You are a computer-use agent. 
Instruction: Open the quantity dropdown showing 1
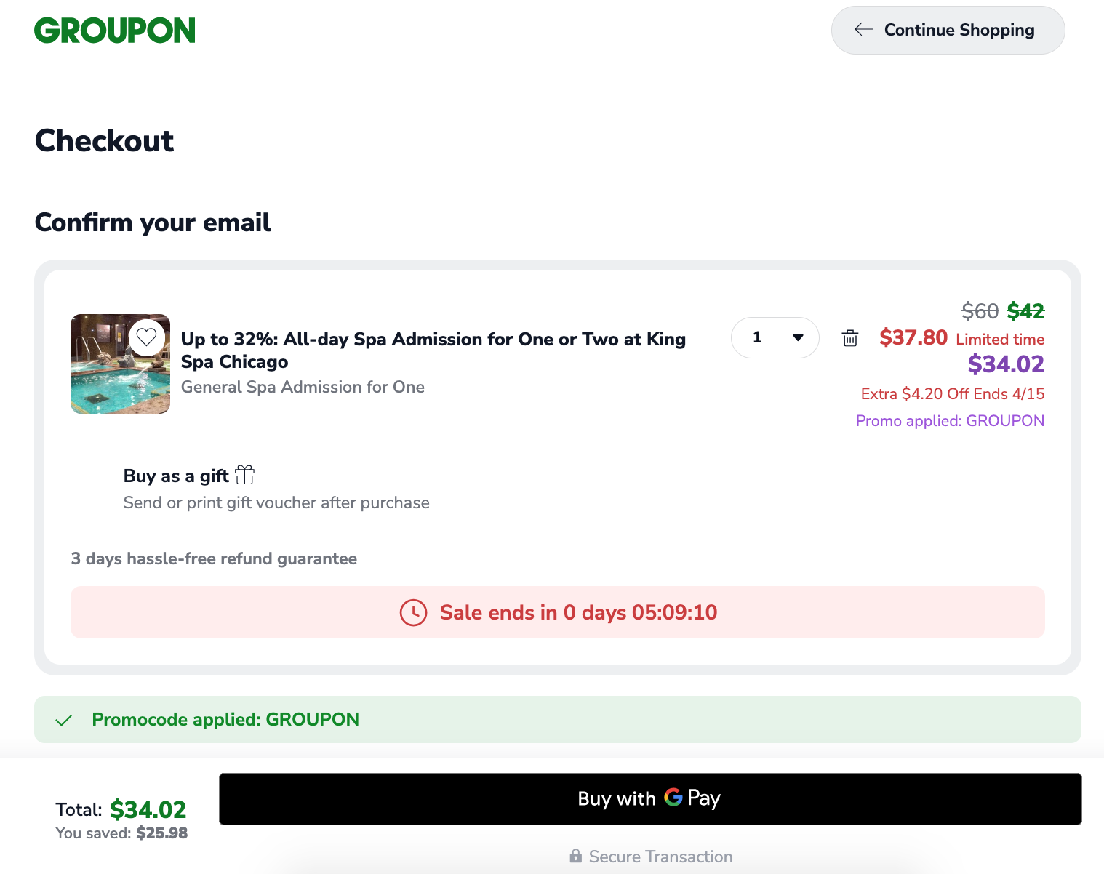(775, 337)
